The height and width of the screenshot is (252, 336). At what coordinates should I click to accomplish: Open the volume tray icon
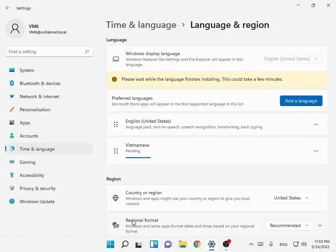tap(304, 244)
